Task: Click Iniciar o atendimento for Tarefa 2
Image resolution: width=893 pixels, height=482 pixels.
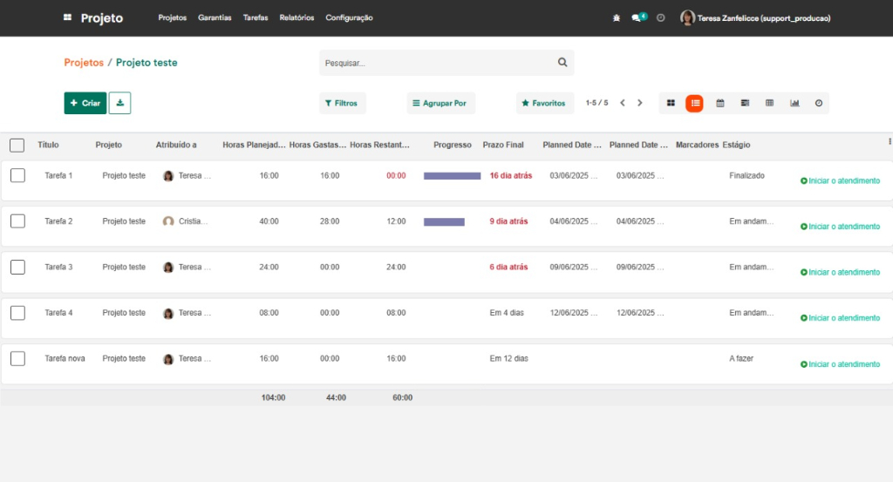Action: 840,227
